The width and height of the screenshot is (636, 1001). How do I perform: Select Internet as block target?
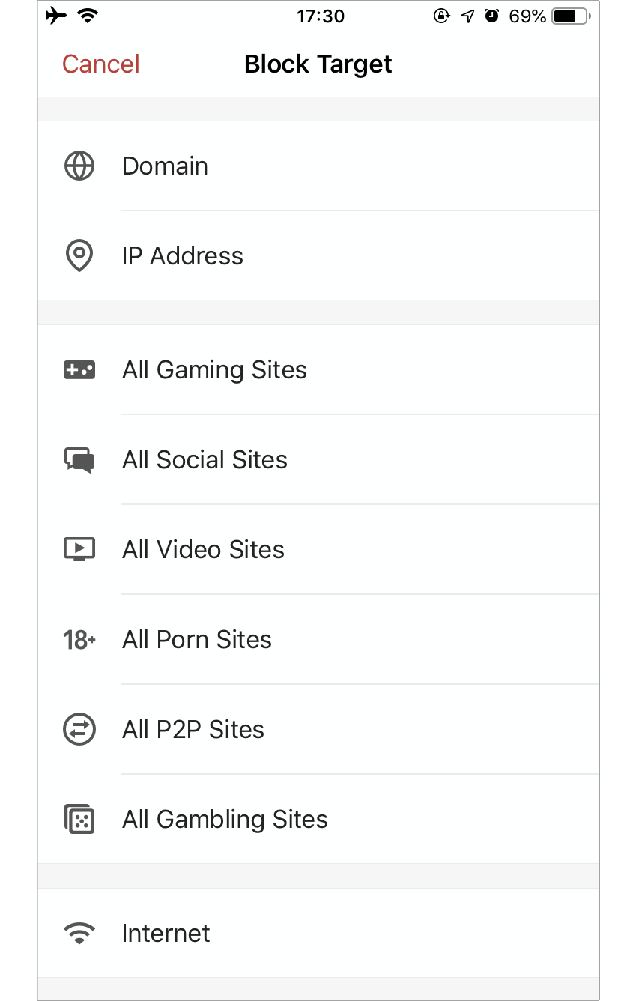(x=318, y=934)
